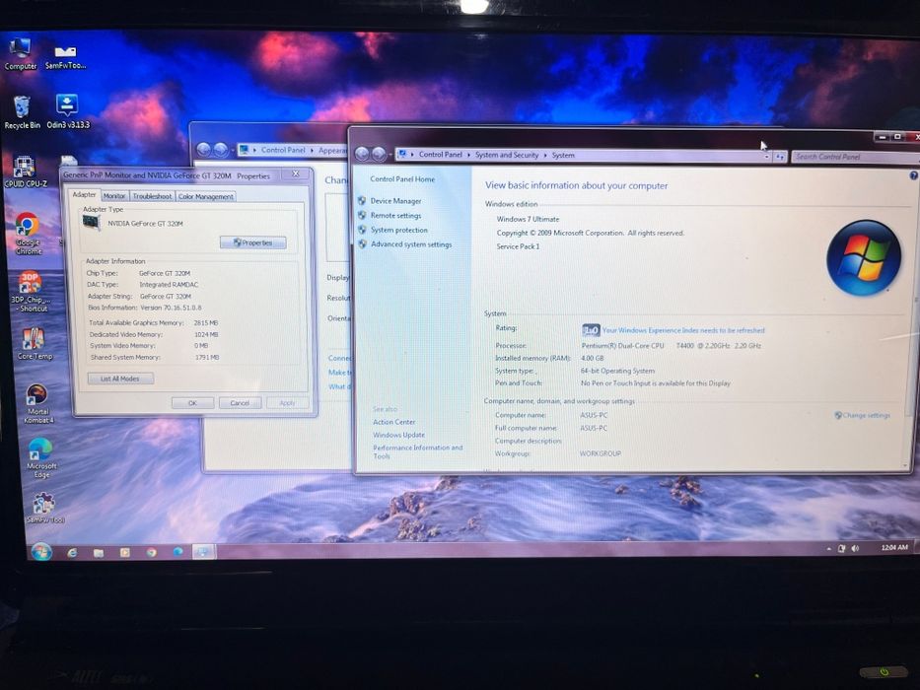Open Windows Explorer from the taskbar

pyautogui.click(x=99, y=552)
